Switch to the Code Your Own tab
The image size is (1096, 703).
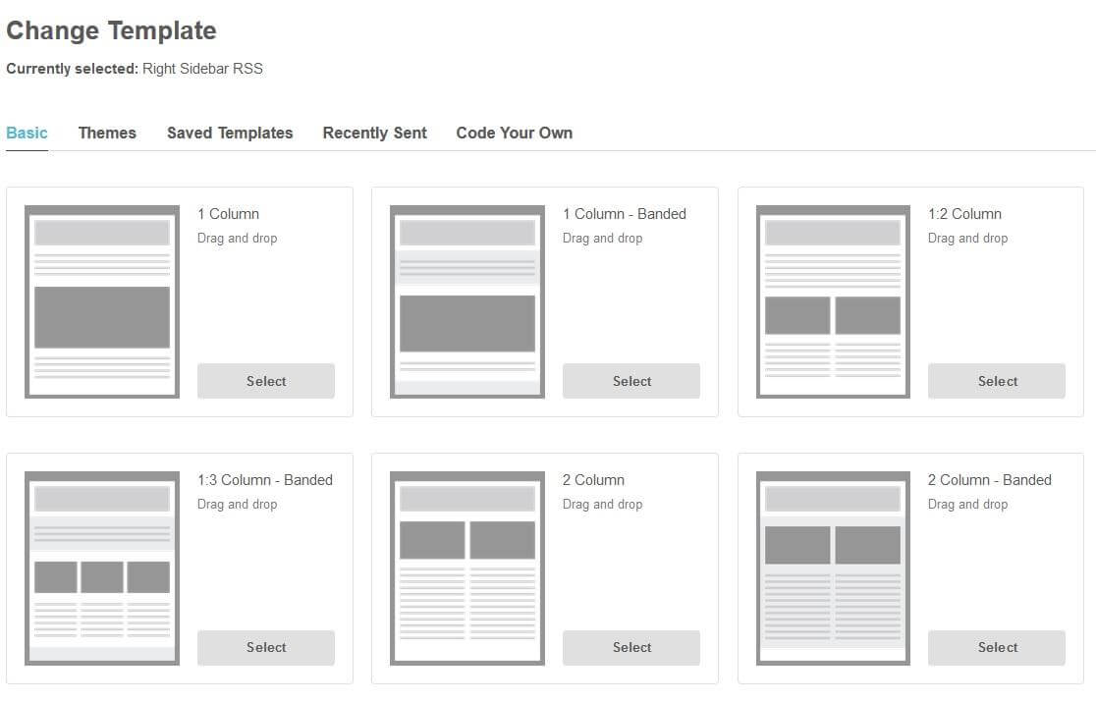515,133
